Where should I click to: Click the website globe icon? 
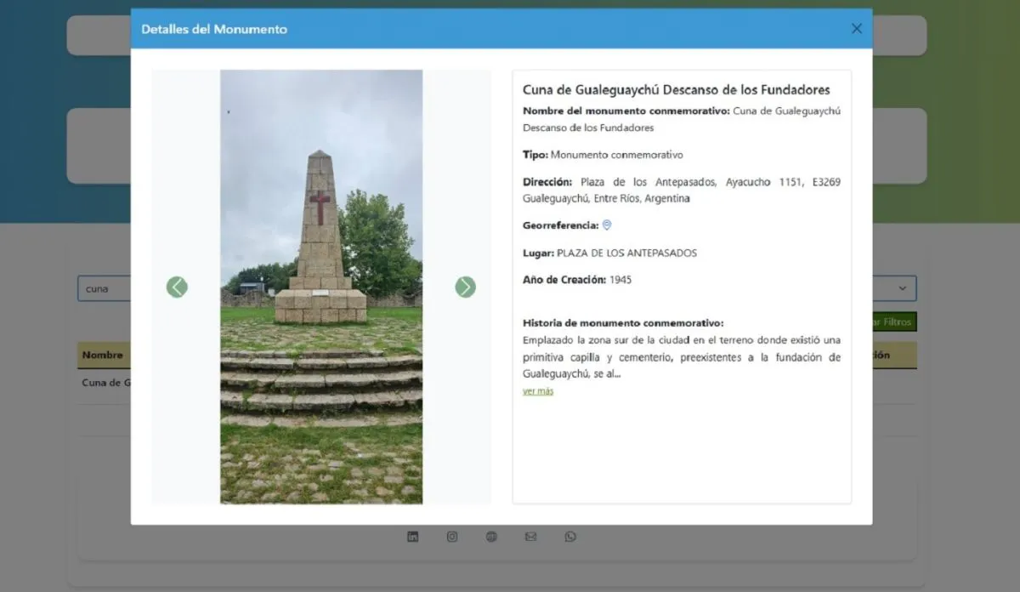(x=491, y=537)
